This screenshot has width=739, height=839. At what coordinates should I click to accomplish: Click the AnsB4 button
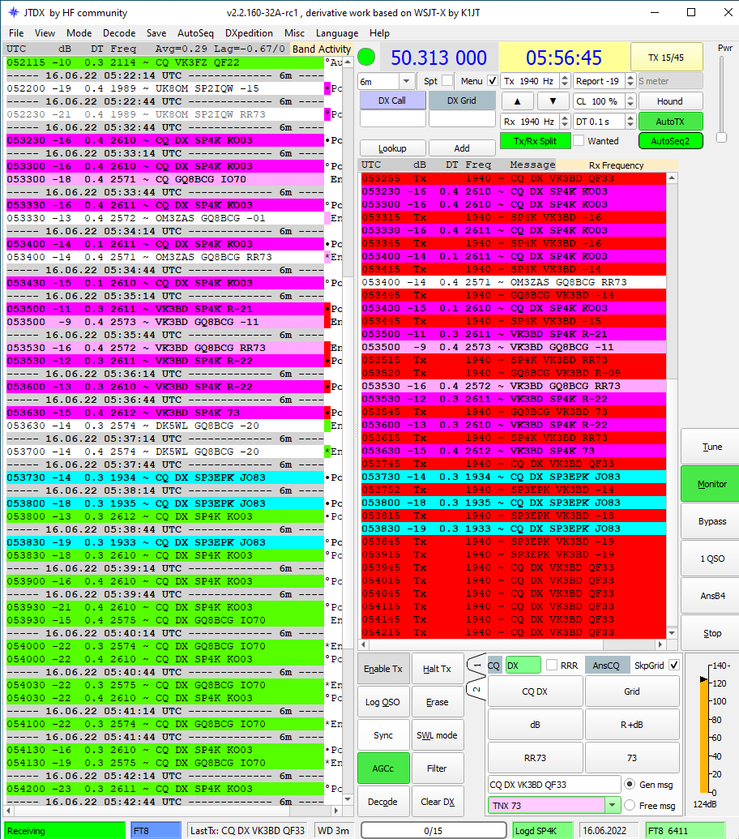point(711,596)
